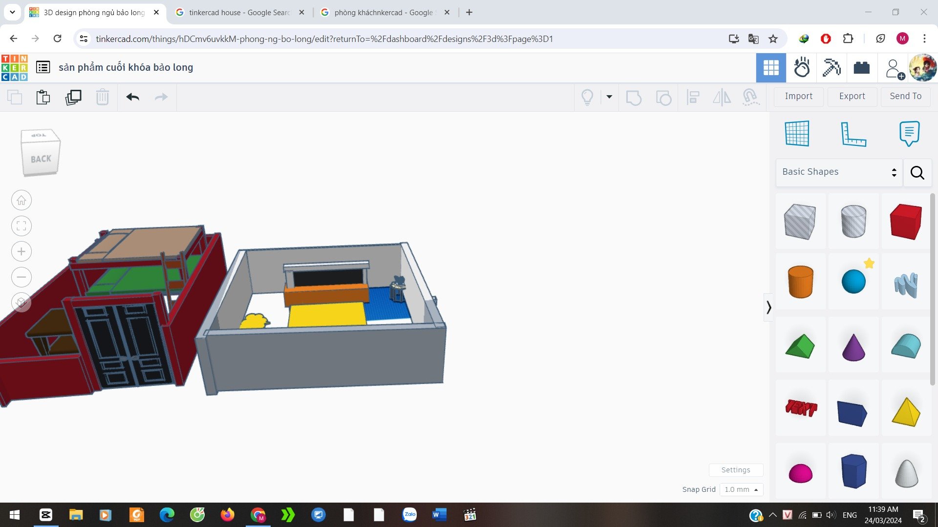The width and height of the screenshot is (938, 527).
Task: Open the Bricks mode icon
Action: click(x=862, y=67)
